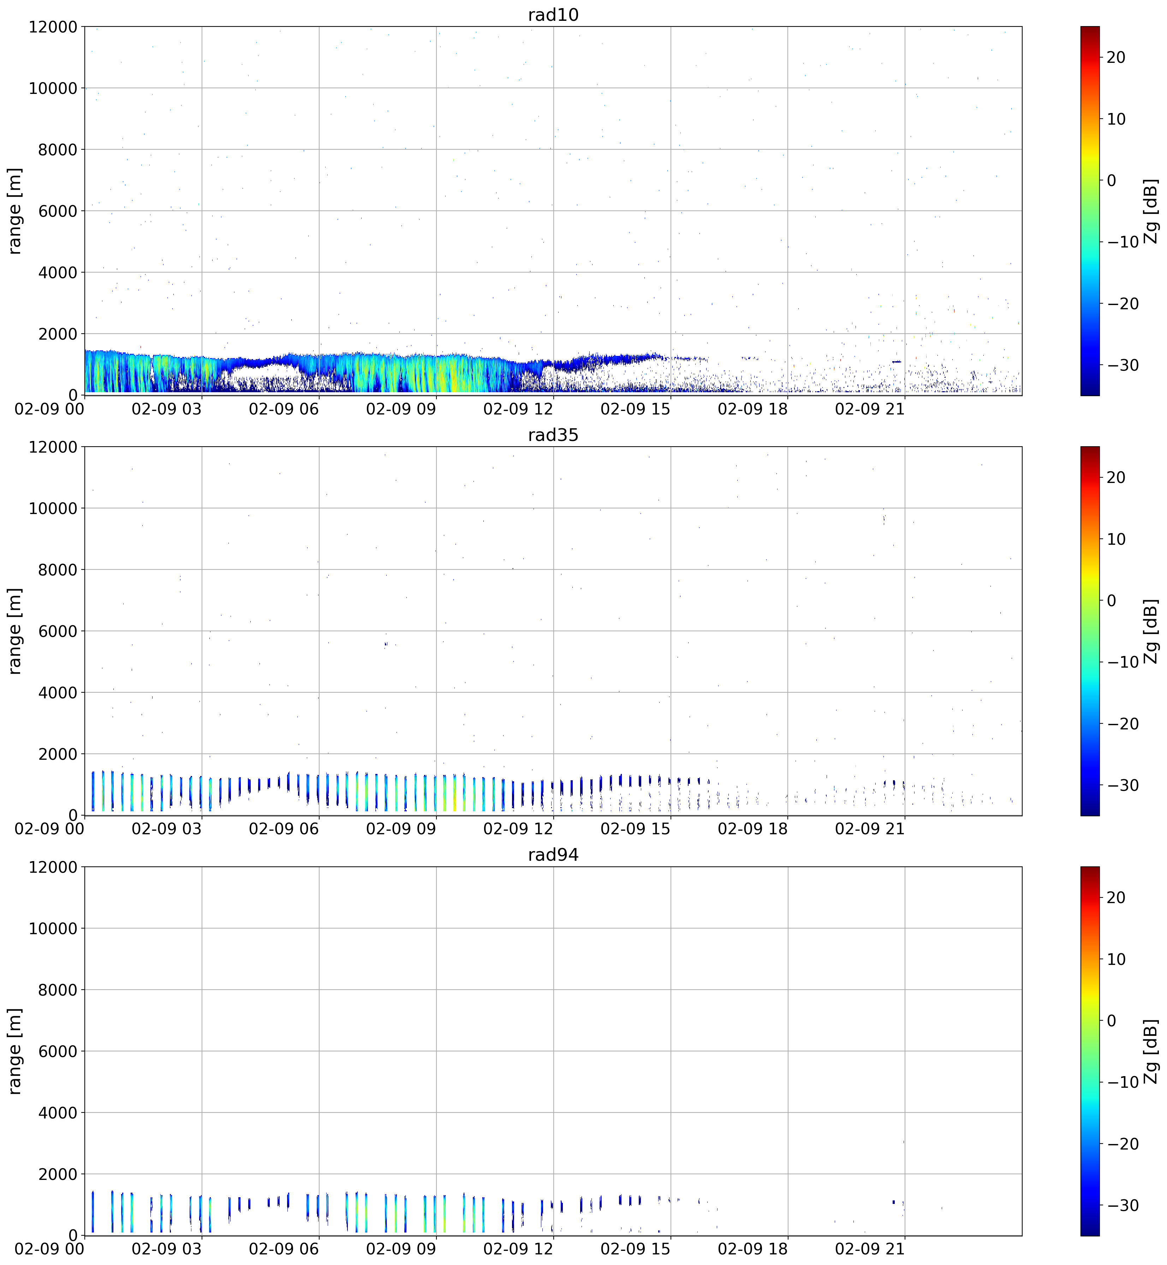Click the '02-09 21' x-tick label under rad94
This screenshot has height=1265, width=1167.
(x=870, y=1249)
